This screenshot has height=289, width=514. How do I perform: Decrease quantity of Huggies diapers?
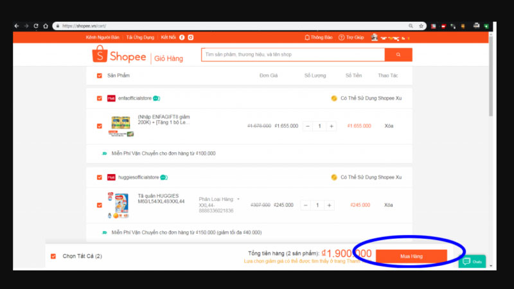click(x=306, y=205)
